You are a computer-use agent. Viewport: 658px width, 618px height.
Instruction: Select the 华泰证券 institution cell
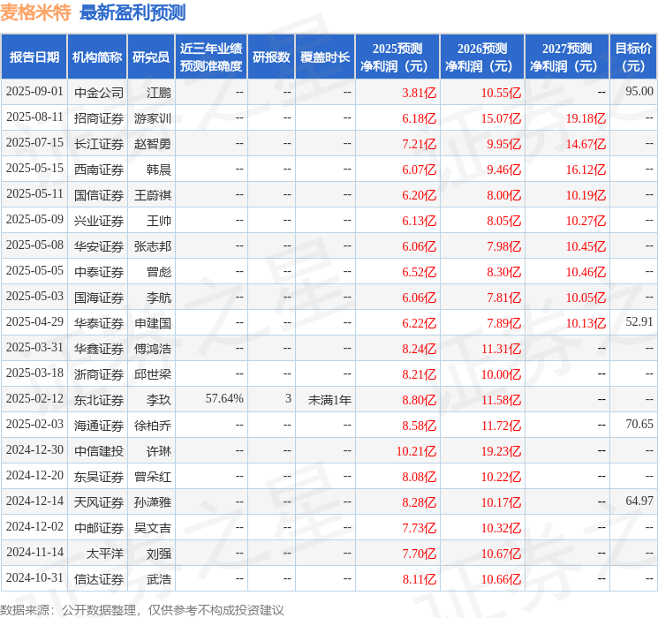99,323
